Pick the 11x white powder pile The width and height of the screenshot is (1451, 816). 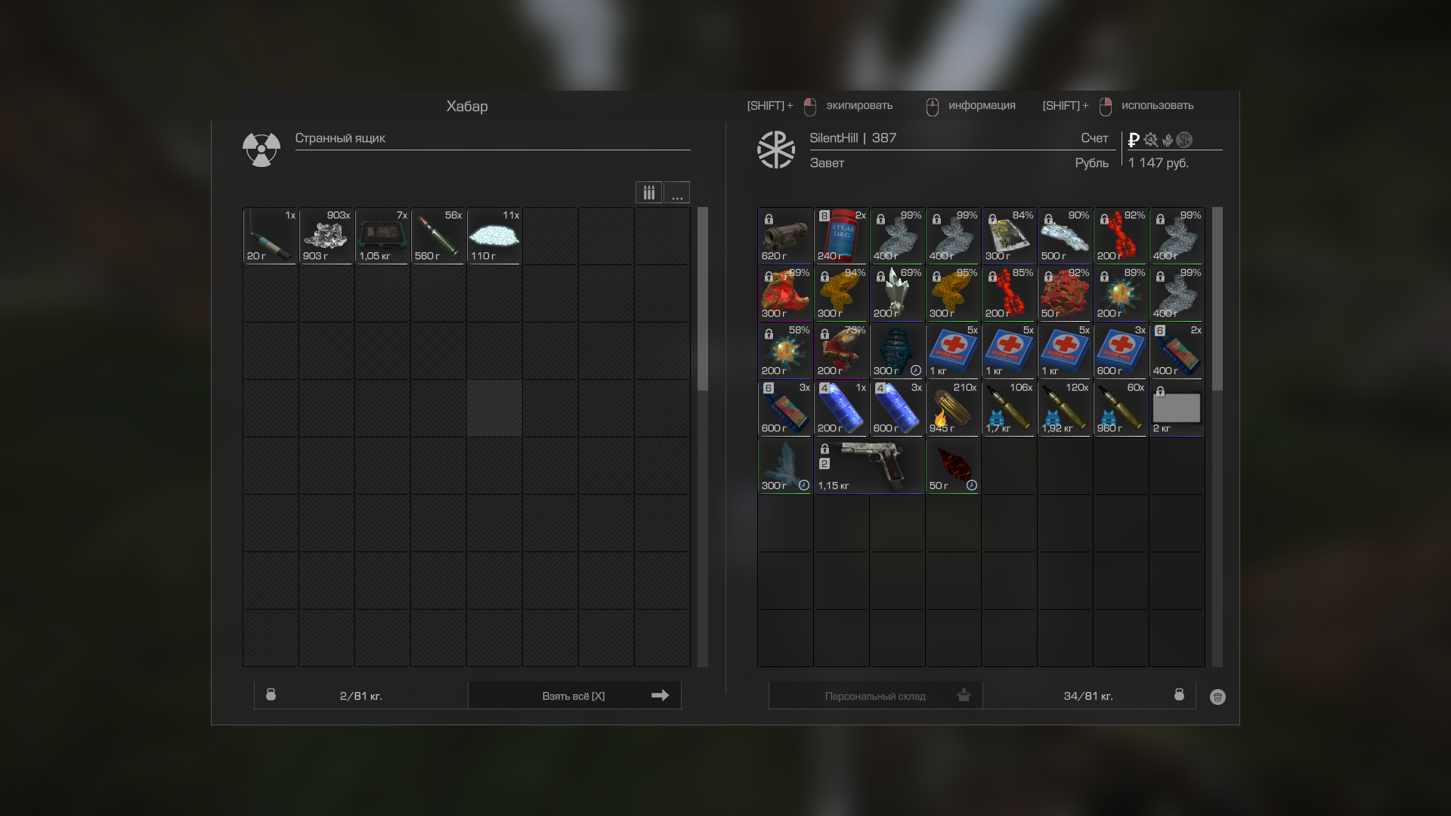pos(494,236)
